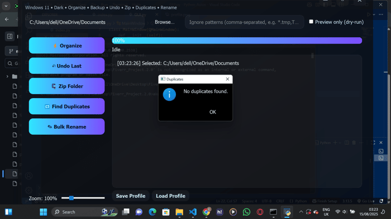This screenshot has width=391, height=219.
Task: Click Undo Last button
Action: coord(66,66)
